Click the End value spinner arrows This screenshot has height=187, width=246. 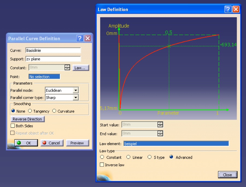tap(160, 133)
